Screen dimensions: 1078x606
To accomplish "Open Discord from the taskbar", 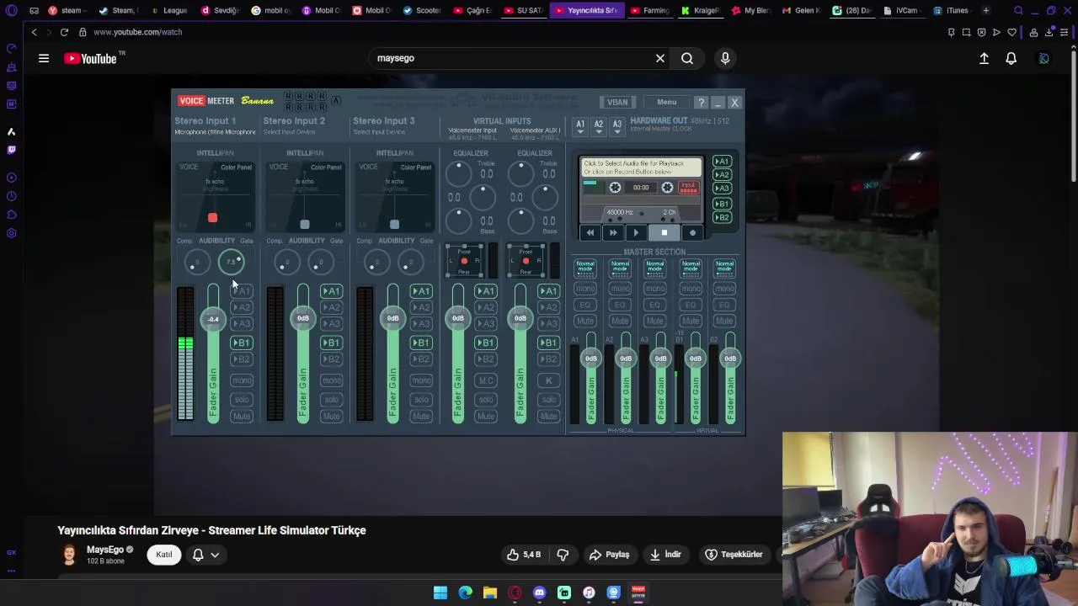I will (x=540, y=593).
